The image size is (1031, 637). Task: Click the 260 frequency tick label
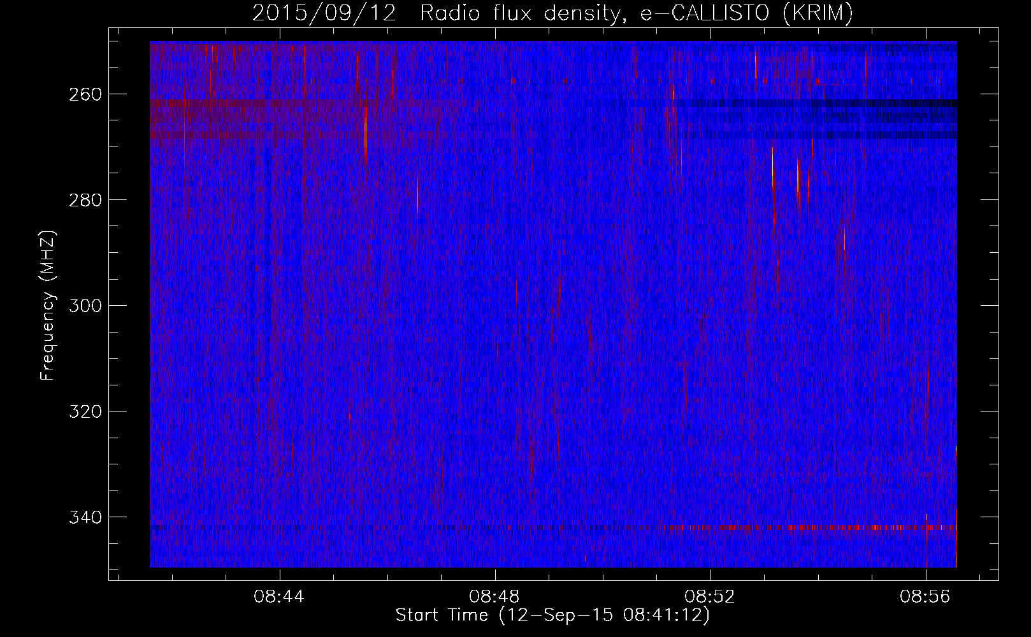[x=85, y=94]
